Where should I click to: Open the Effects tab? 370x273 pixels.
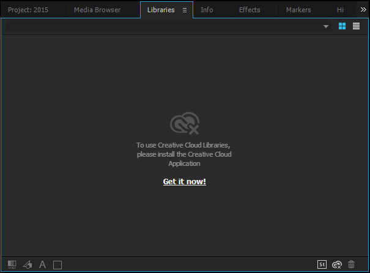[x=250, y=10]
